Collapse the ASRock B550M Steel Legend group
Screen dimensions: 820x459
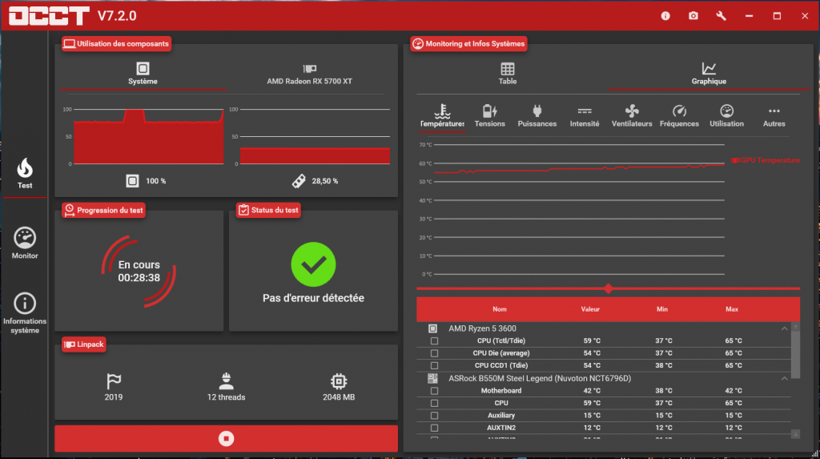pyautogui.click(x=784, y=378)
